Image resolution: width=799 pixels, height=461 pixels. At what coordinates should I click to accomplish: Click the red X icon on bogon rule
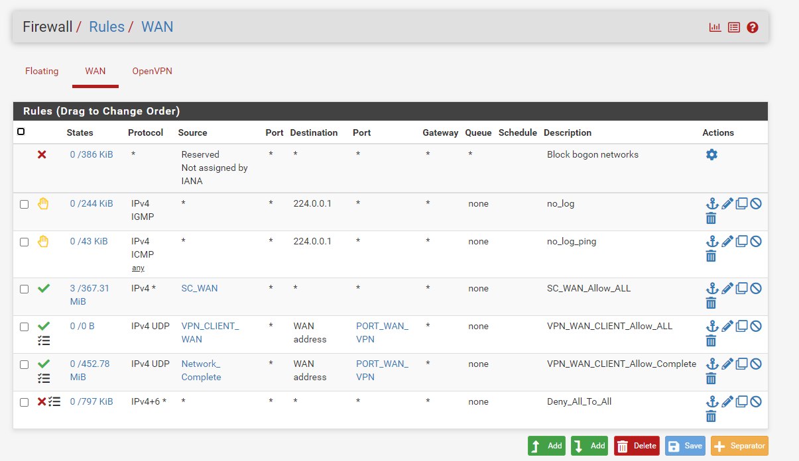click(42, 154)
